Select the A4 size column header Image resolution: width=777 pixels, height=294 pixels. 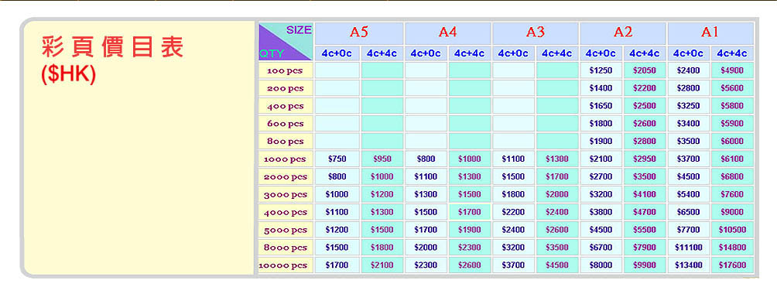point(447,32)
